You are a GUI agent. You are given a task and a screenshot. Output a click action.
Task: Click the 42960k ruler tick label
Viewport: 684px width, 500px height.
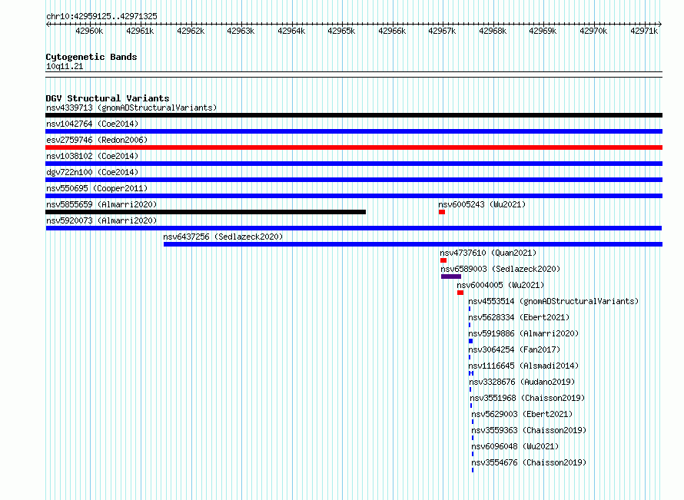coord(89,31)
